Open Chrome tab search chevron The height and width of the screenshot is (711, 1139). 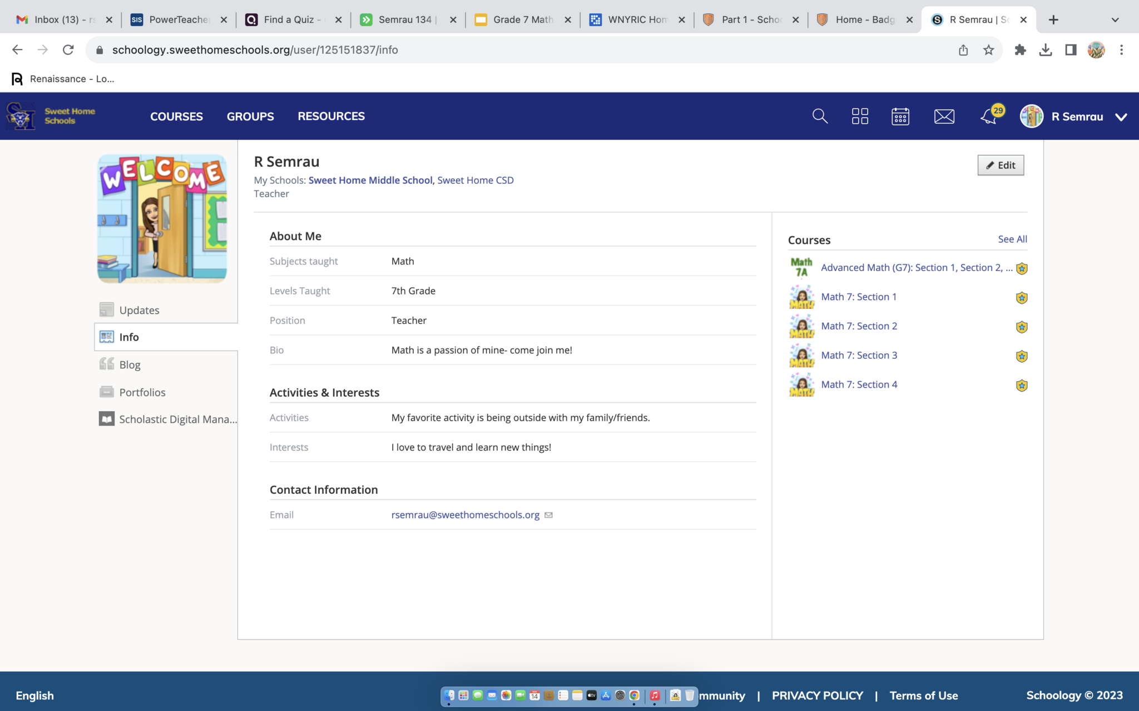click(1115, 19)
